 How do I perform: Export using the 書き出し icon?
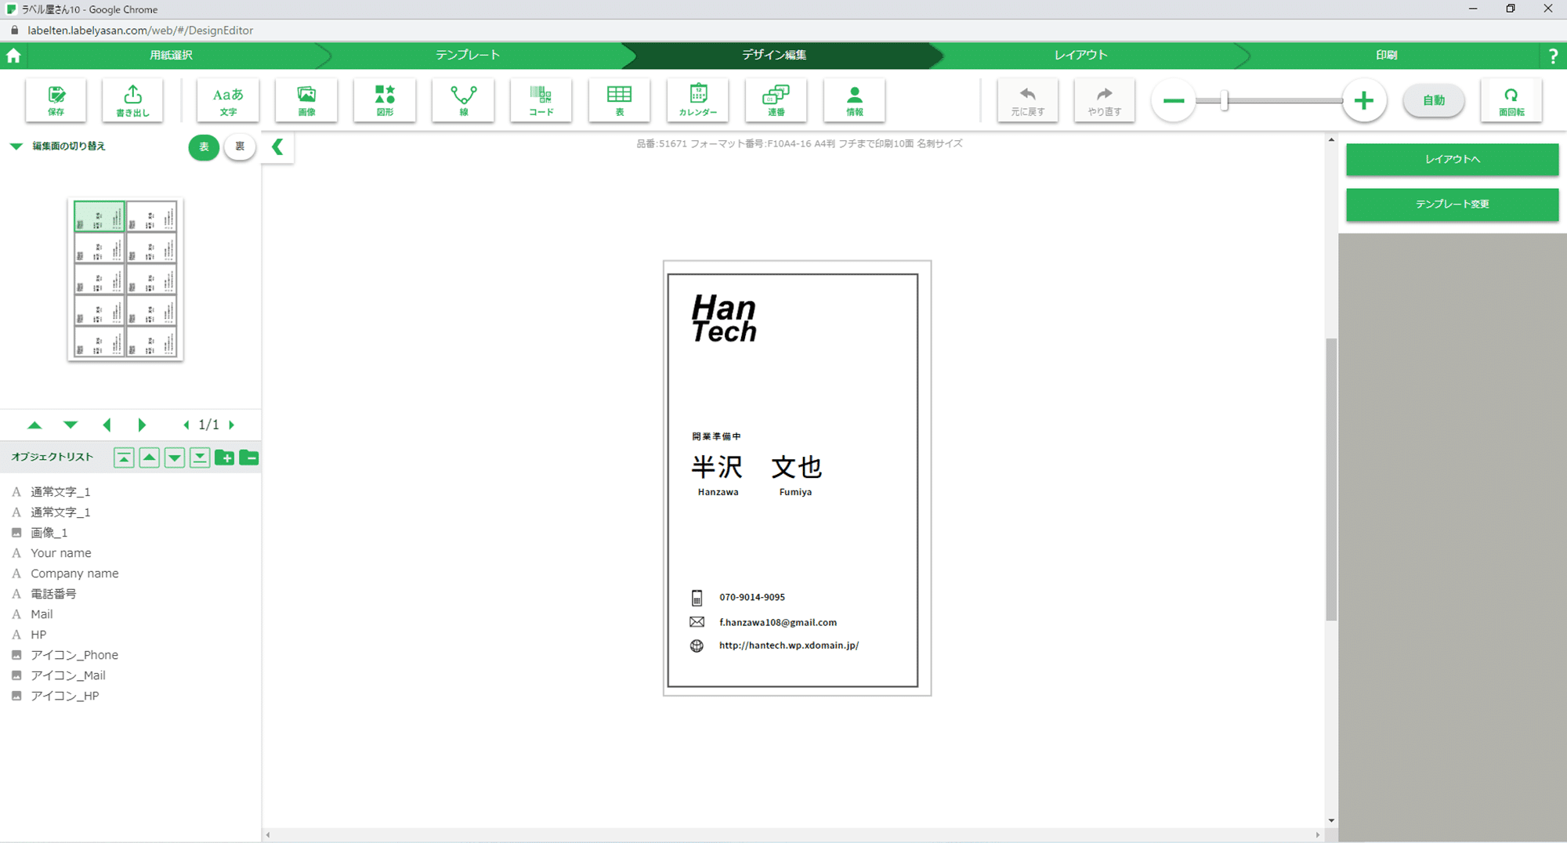pos(132,100)
